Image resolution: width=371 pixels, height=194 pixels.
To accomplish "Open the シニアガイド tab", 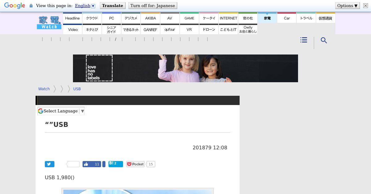I will pyautogui.click(x=111, y=29).
